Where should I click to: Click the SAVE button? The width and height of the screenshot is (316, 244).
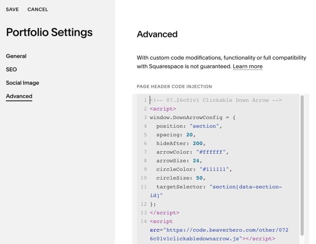(x=12, y=9)
